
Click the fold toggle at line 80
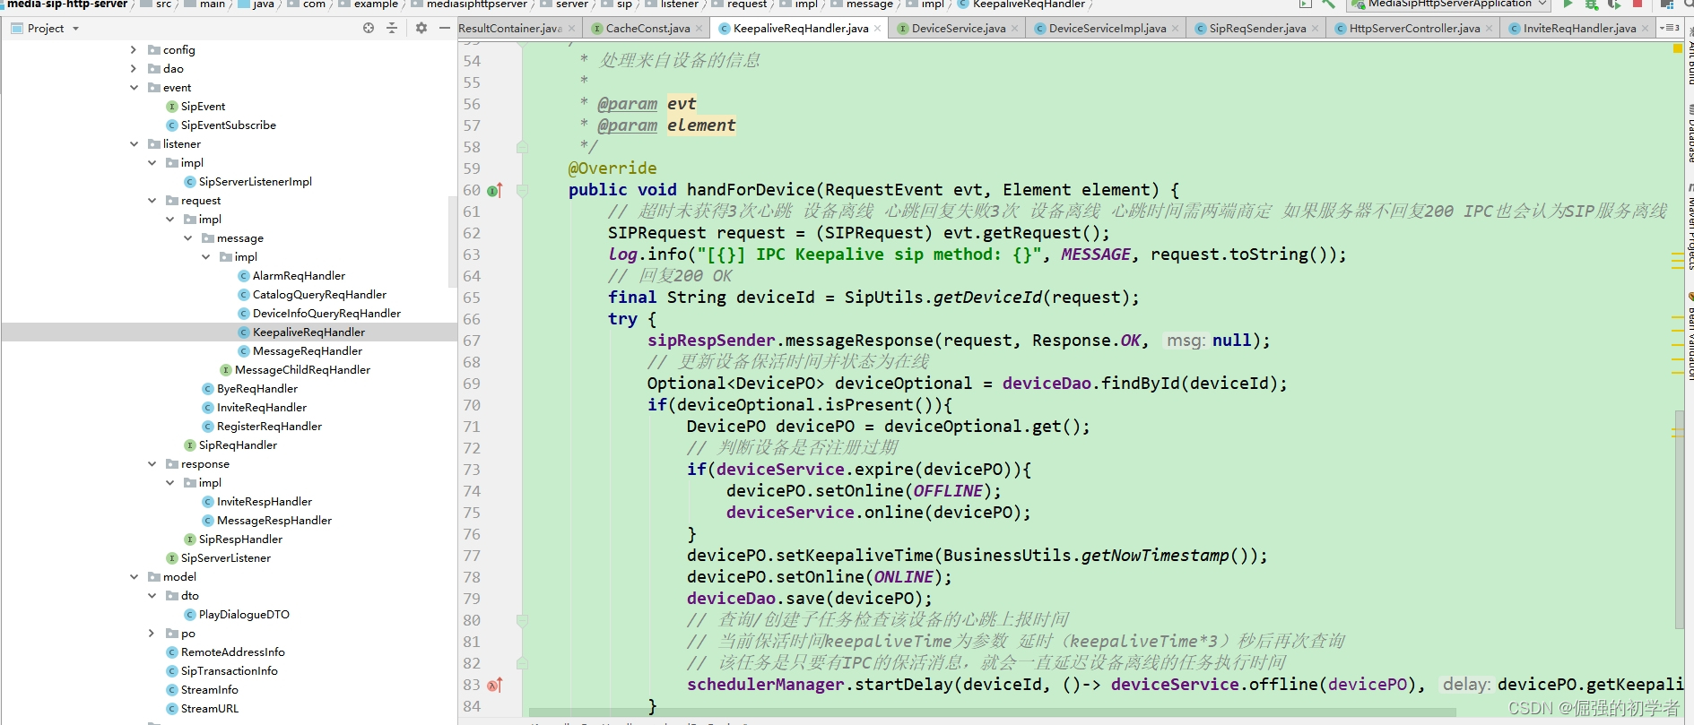point(522,620)
